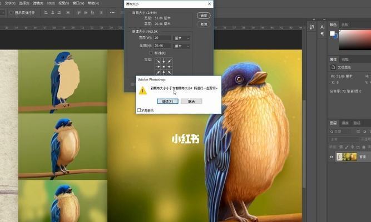Click 确定 in Canvas Size dialog
The height and width of the screenshot is (222, 371).
tap(204, 16)
